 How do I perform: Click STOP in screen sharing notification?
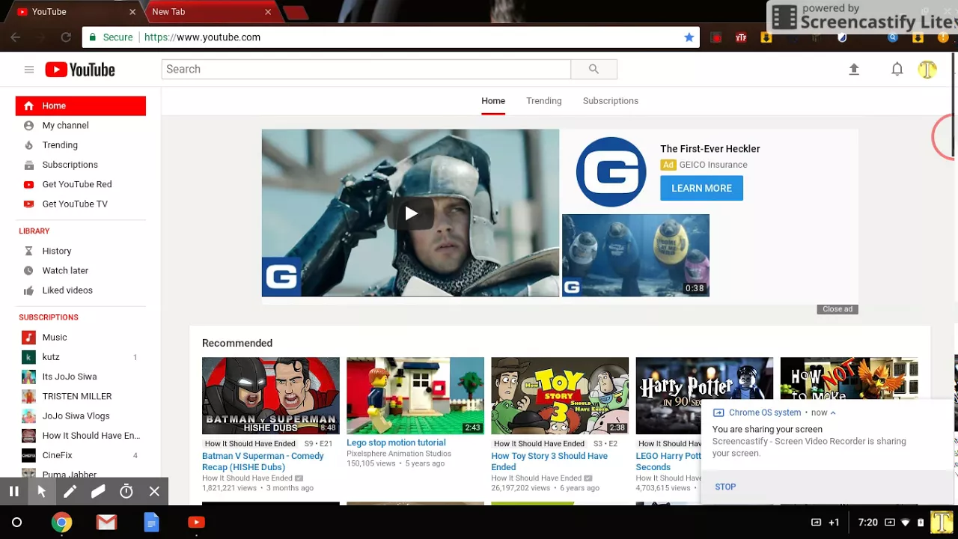point(725,487)
